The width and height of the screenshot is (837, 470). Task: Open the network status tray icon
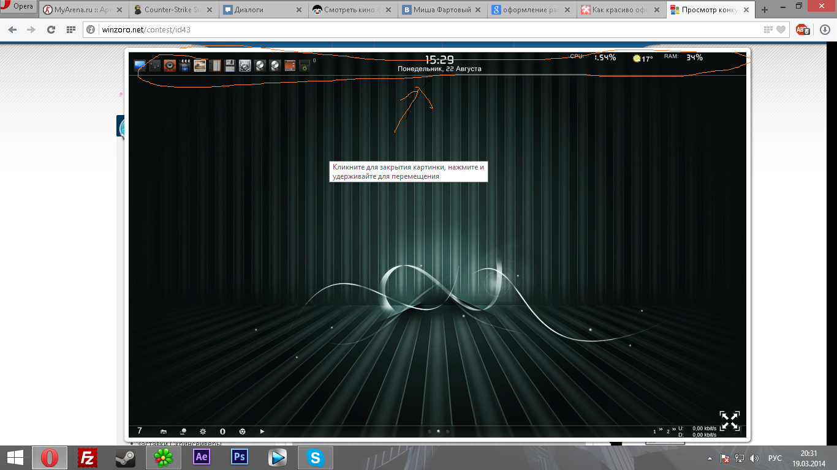point(740,458)
